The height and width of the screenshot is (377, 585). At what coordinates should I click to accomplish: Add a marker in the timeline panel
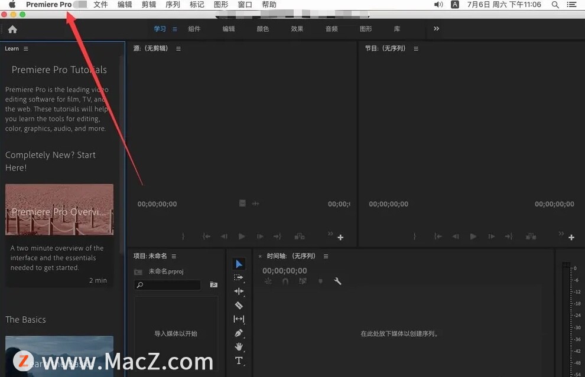[x=320, y=281]
